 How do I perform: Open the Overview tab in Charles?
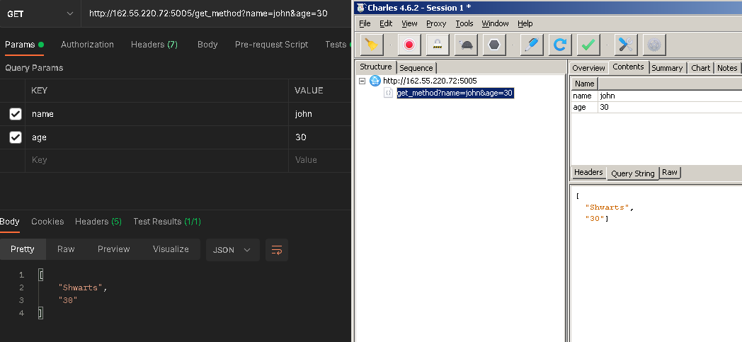click(588, 68)
